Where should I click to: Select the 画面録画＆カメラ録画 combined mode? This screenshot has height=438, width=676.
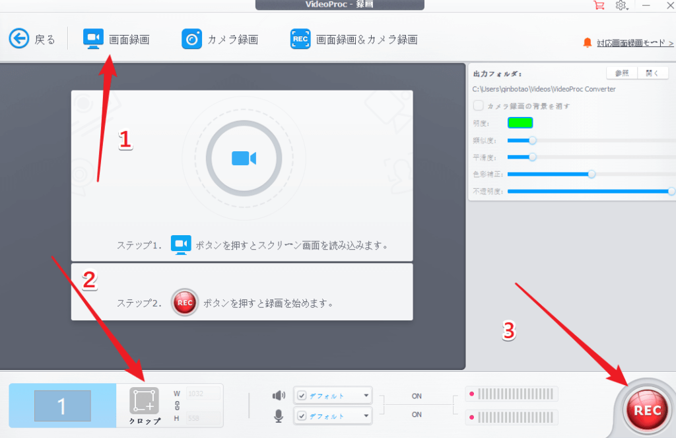[354, 39]
